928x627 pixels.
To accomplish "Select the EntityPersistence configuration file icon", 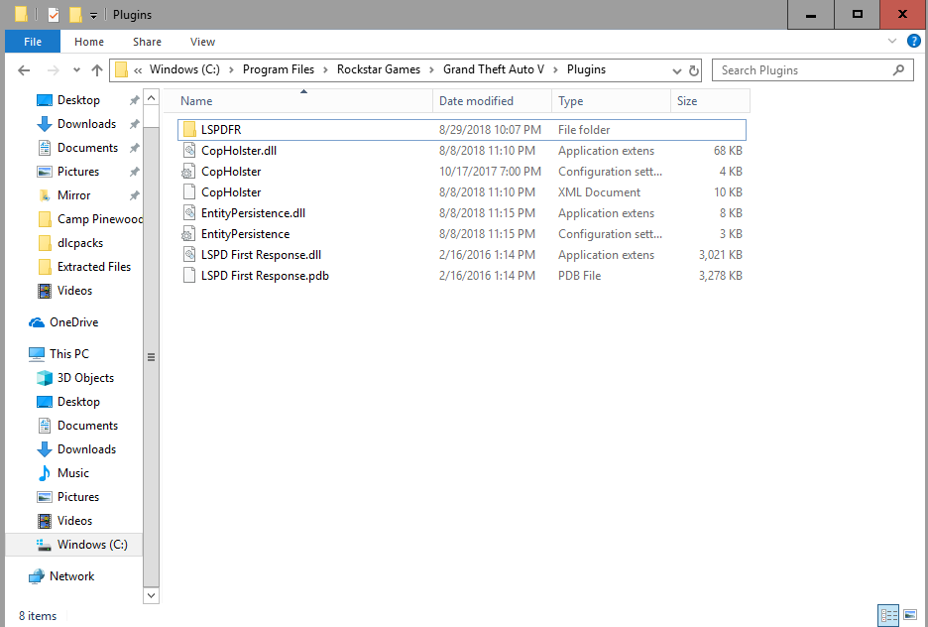I will point(188,234).
